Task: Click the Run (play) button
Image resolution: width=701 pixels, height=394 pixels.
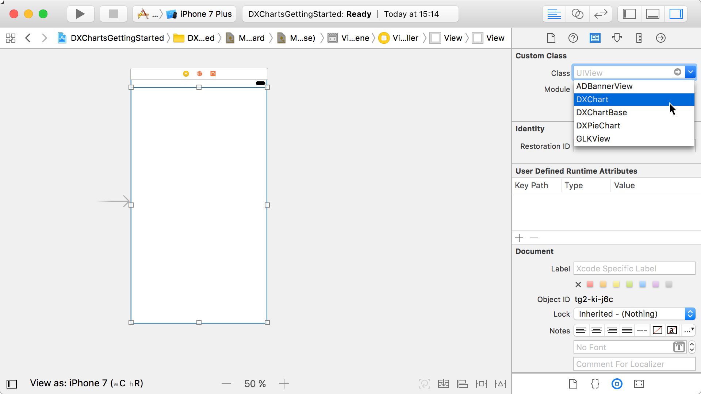Action: coord(80,14)
